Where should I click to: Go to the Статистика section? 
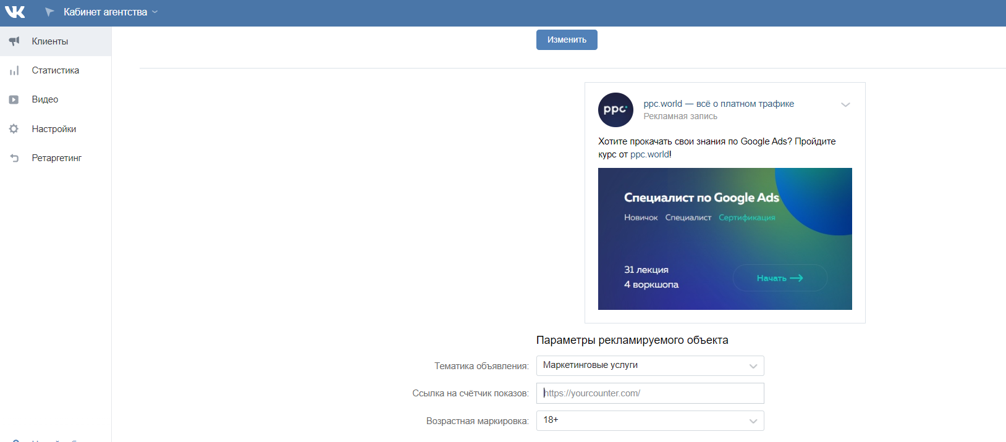pyautogui.click(x=56, y=70)
